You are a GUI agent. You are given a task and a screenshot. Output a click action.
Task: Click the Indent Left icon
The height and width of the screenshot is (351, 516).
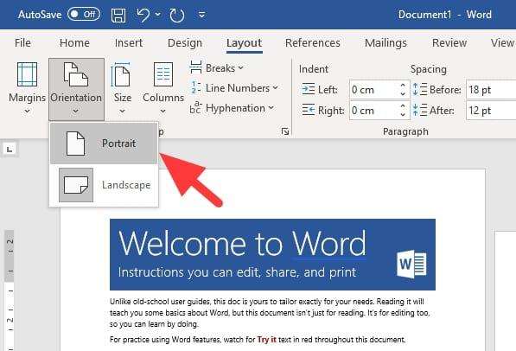pos(308,89)
